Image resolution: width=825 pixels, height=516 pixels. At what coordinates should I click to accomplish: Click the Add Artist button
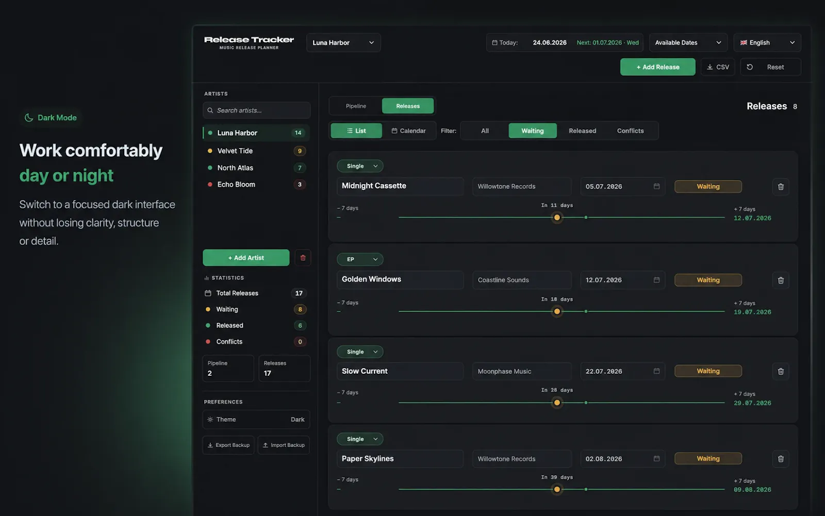(x=246, y=258)
